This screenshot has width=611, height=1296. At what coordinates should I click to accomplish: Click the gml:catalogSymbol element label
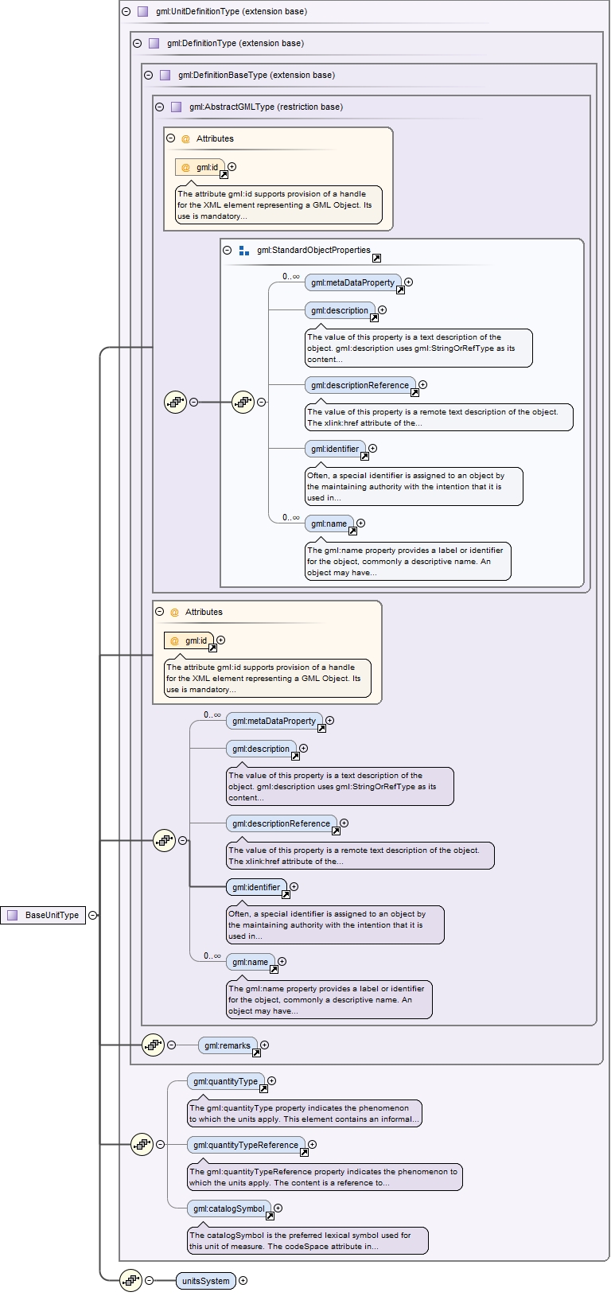[x=228, y=1208]
